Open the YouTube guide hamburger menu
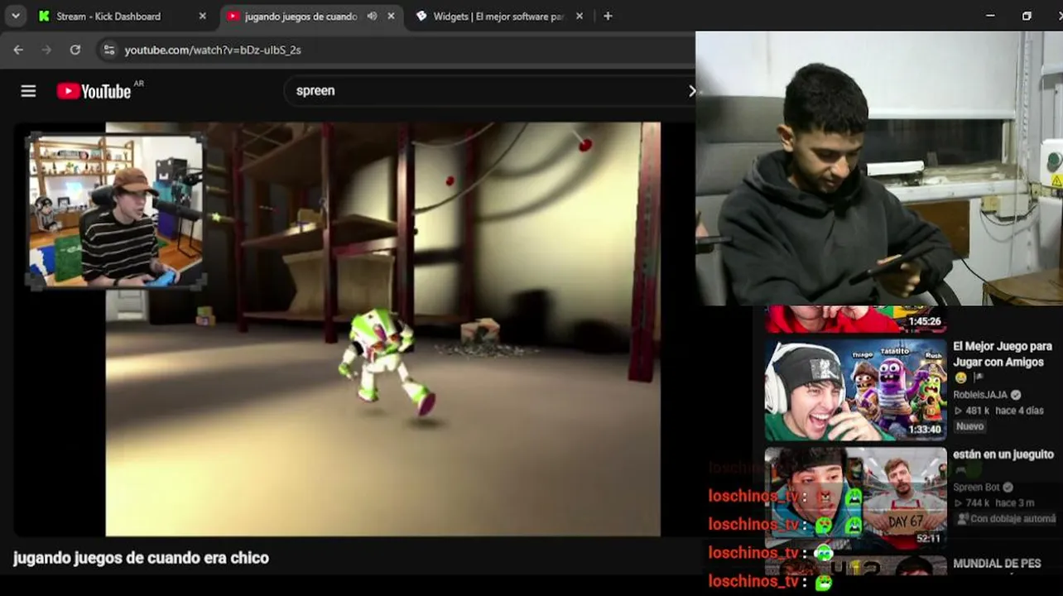The height and width of the screenshot is (596, 1063). point(28,91)
